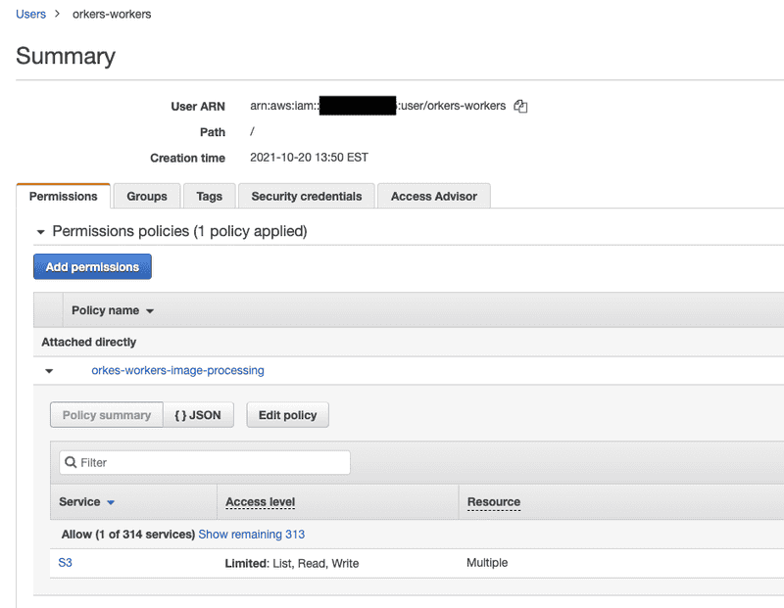
Task: Switch to the JSON policy view
Action: 198,415
